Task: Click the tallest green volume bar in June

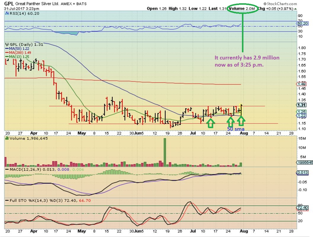Action: (165, 152)
